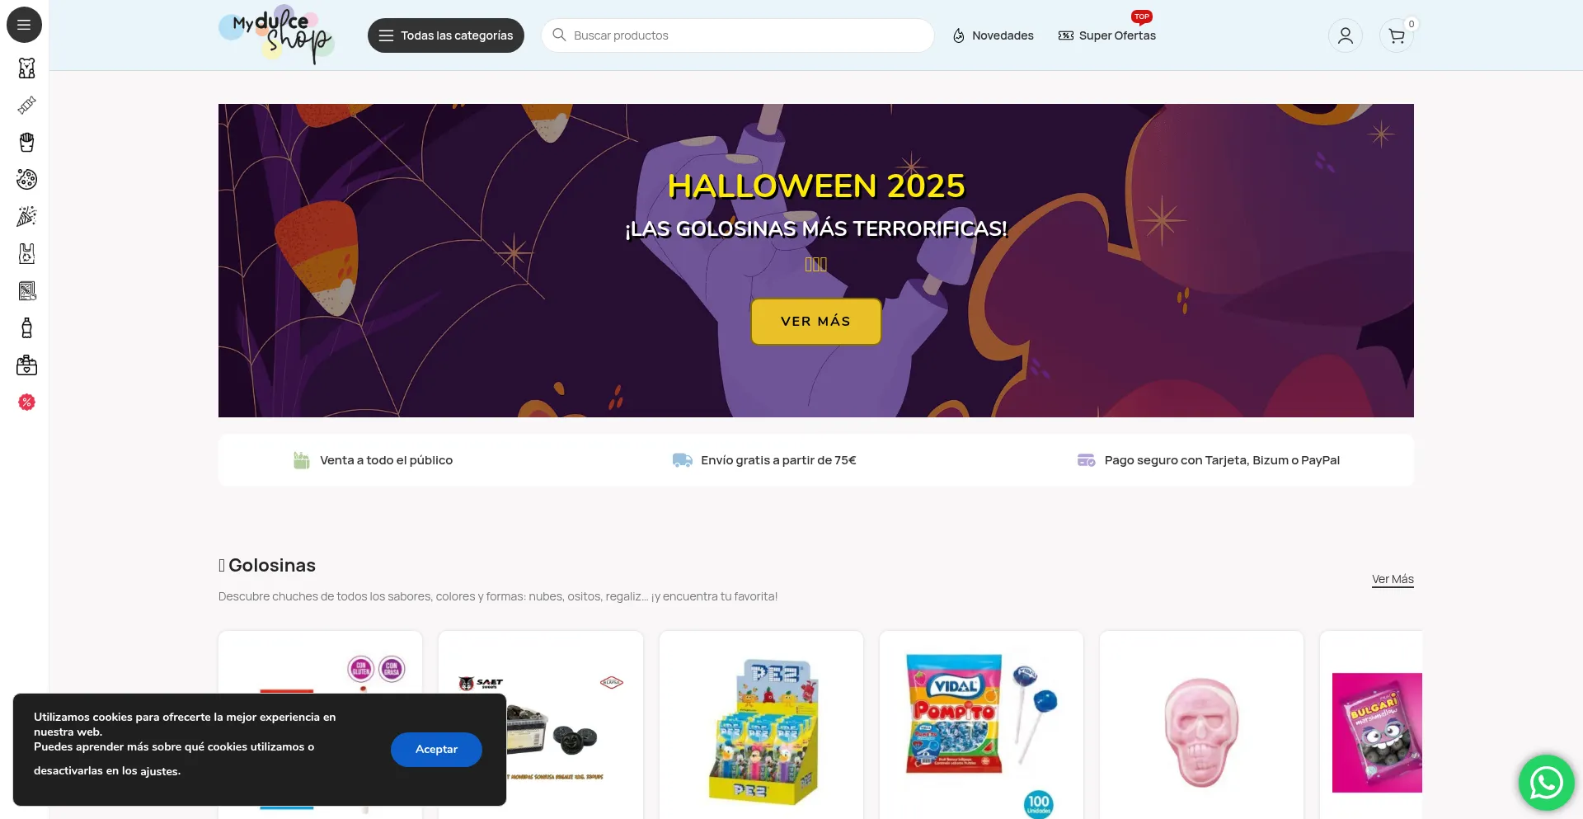
Task: Open the PEZ dispenser product thumbnail
Action: click(x=761, y=730)
